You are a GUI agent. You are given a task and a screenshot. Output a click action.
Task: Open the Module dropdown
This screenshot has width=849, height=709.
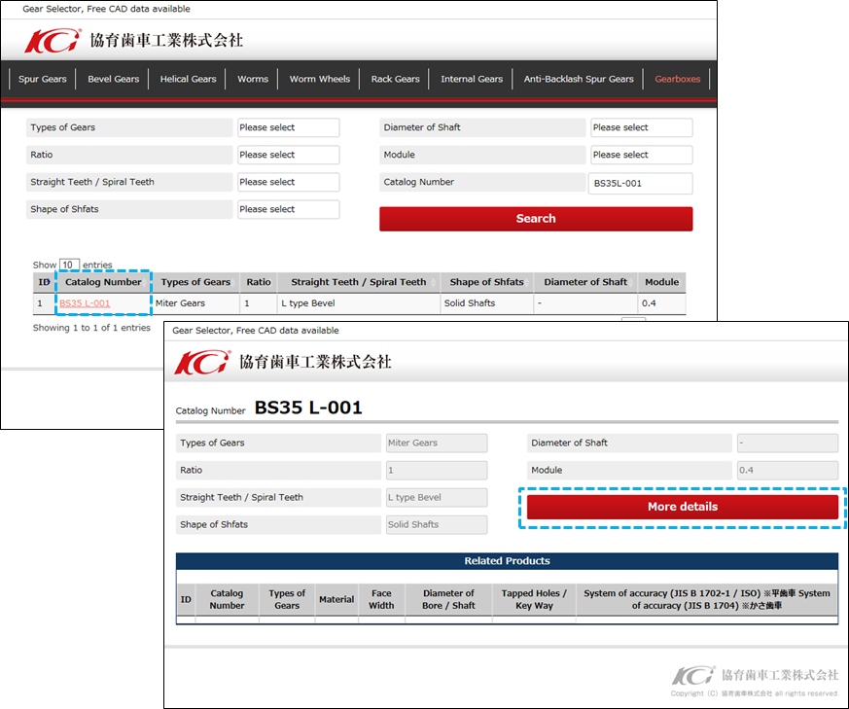click(x=641, y=155)
